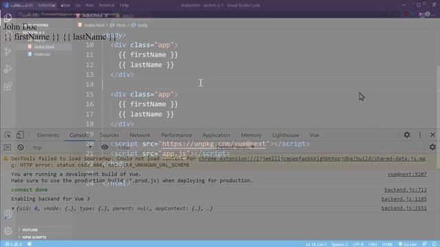The image size is (440, 247).
Task: Show the console sidebar
Action: (8, 148)
